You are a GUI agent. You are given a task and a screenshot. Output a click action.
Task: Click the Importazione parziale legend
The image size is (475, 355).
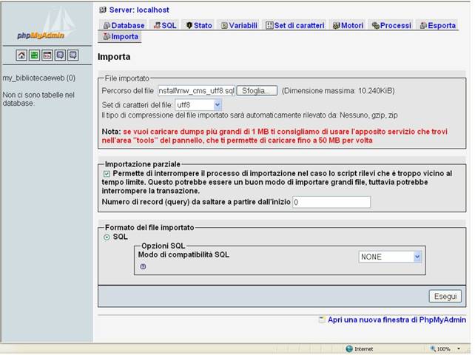pyautogui.click(x=142, y=164)
